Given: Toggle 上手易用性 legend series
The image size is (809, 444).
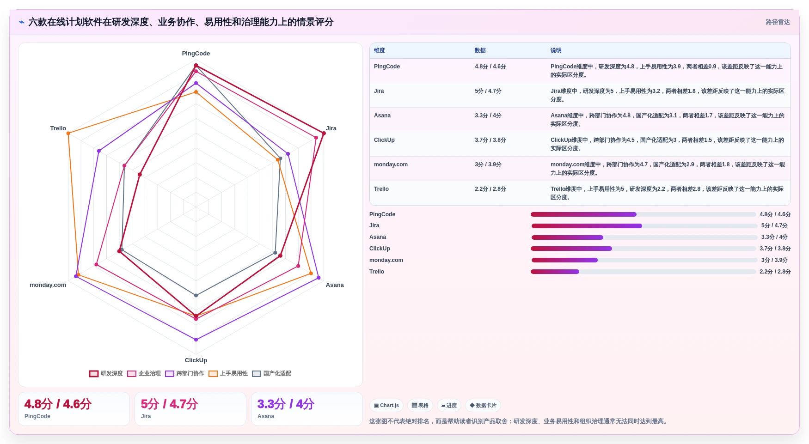Looking at the screenshot, I should (x=228, y=373).
